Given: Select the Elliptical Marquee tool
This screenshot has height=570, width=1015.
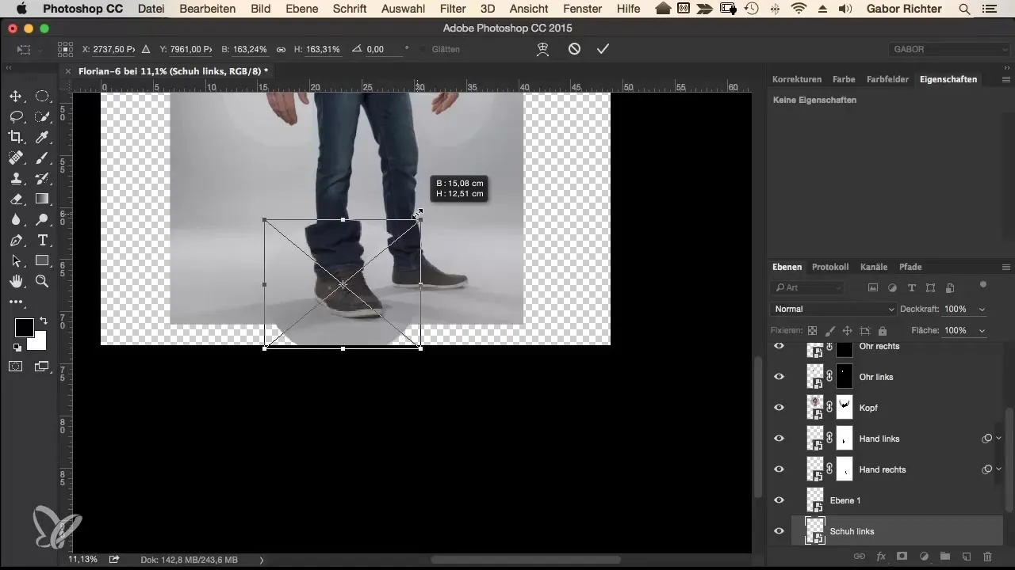Looking at the screenshot, I should pos(42,96).
